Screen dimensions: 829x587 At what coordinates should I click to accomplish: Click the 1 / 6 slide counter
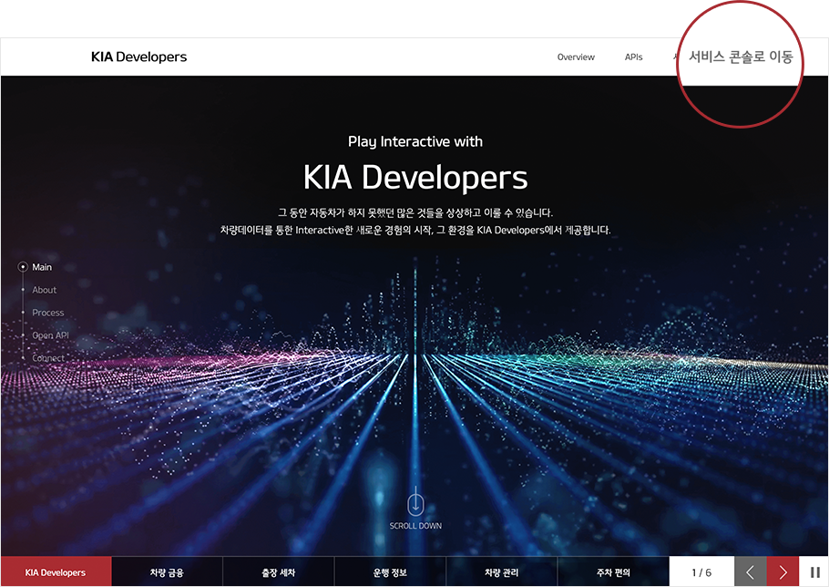coord(701,572)
